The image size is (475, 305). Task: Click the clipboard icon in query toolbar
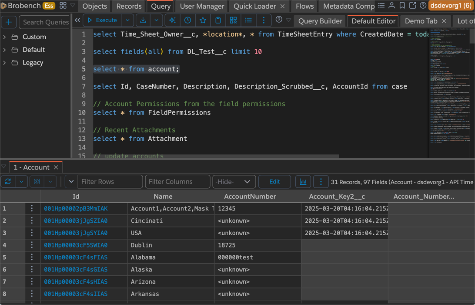(218, 20)
